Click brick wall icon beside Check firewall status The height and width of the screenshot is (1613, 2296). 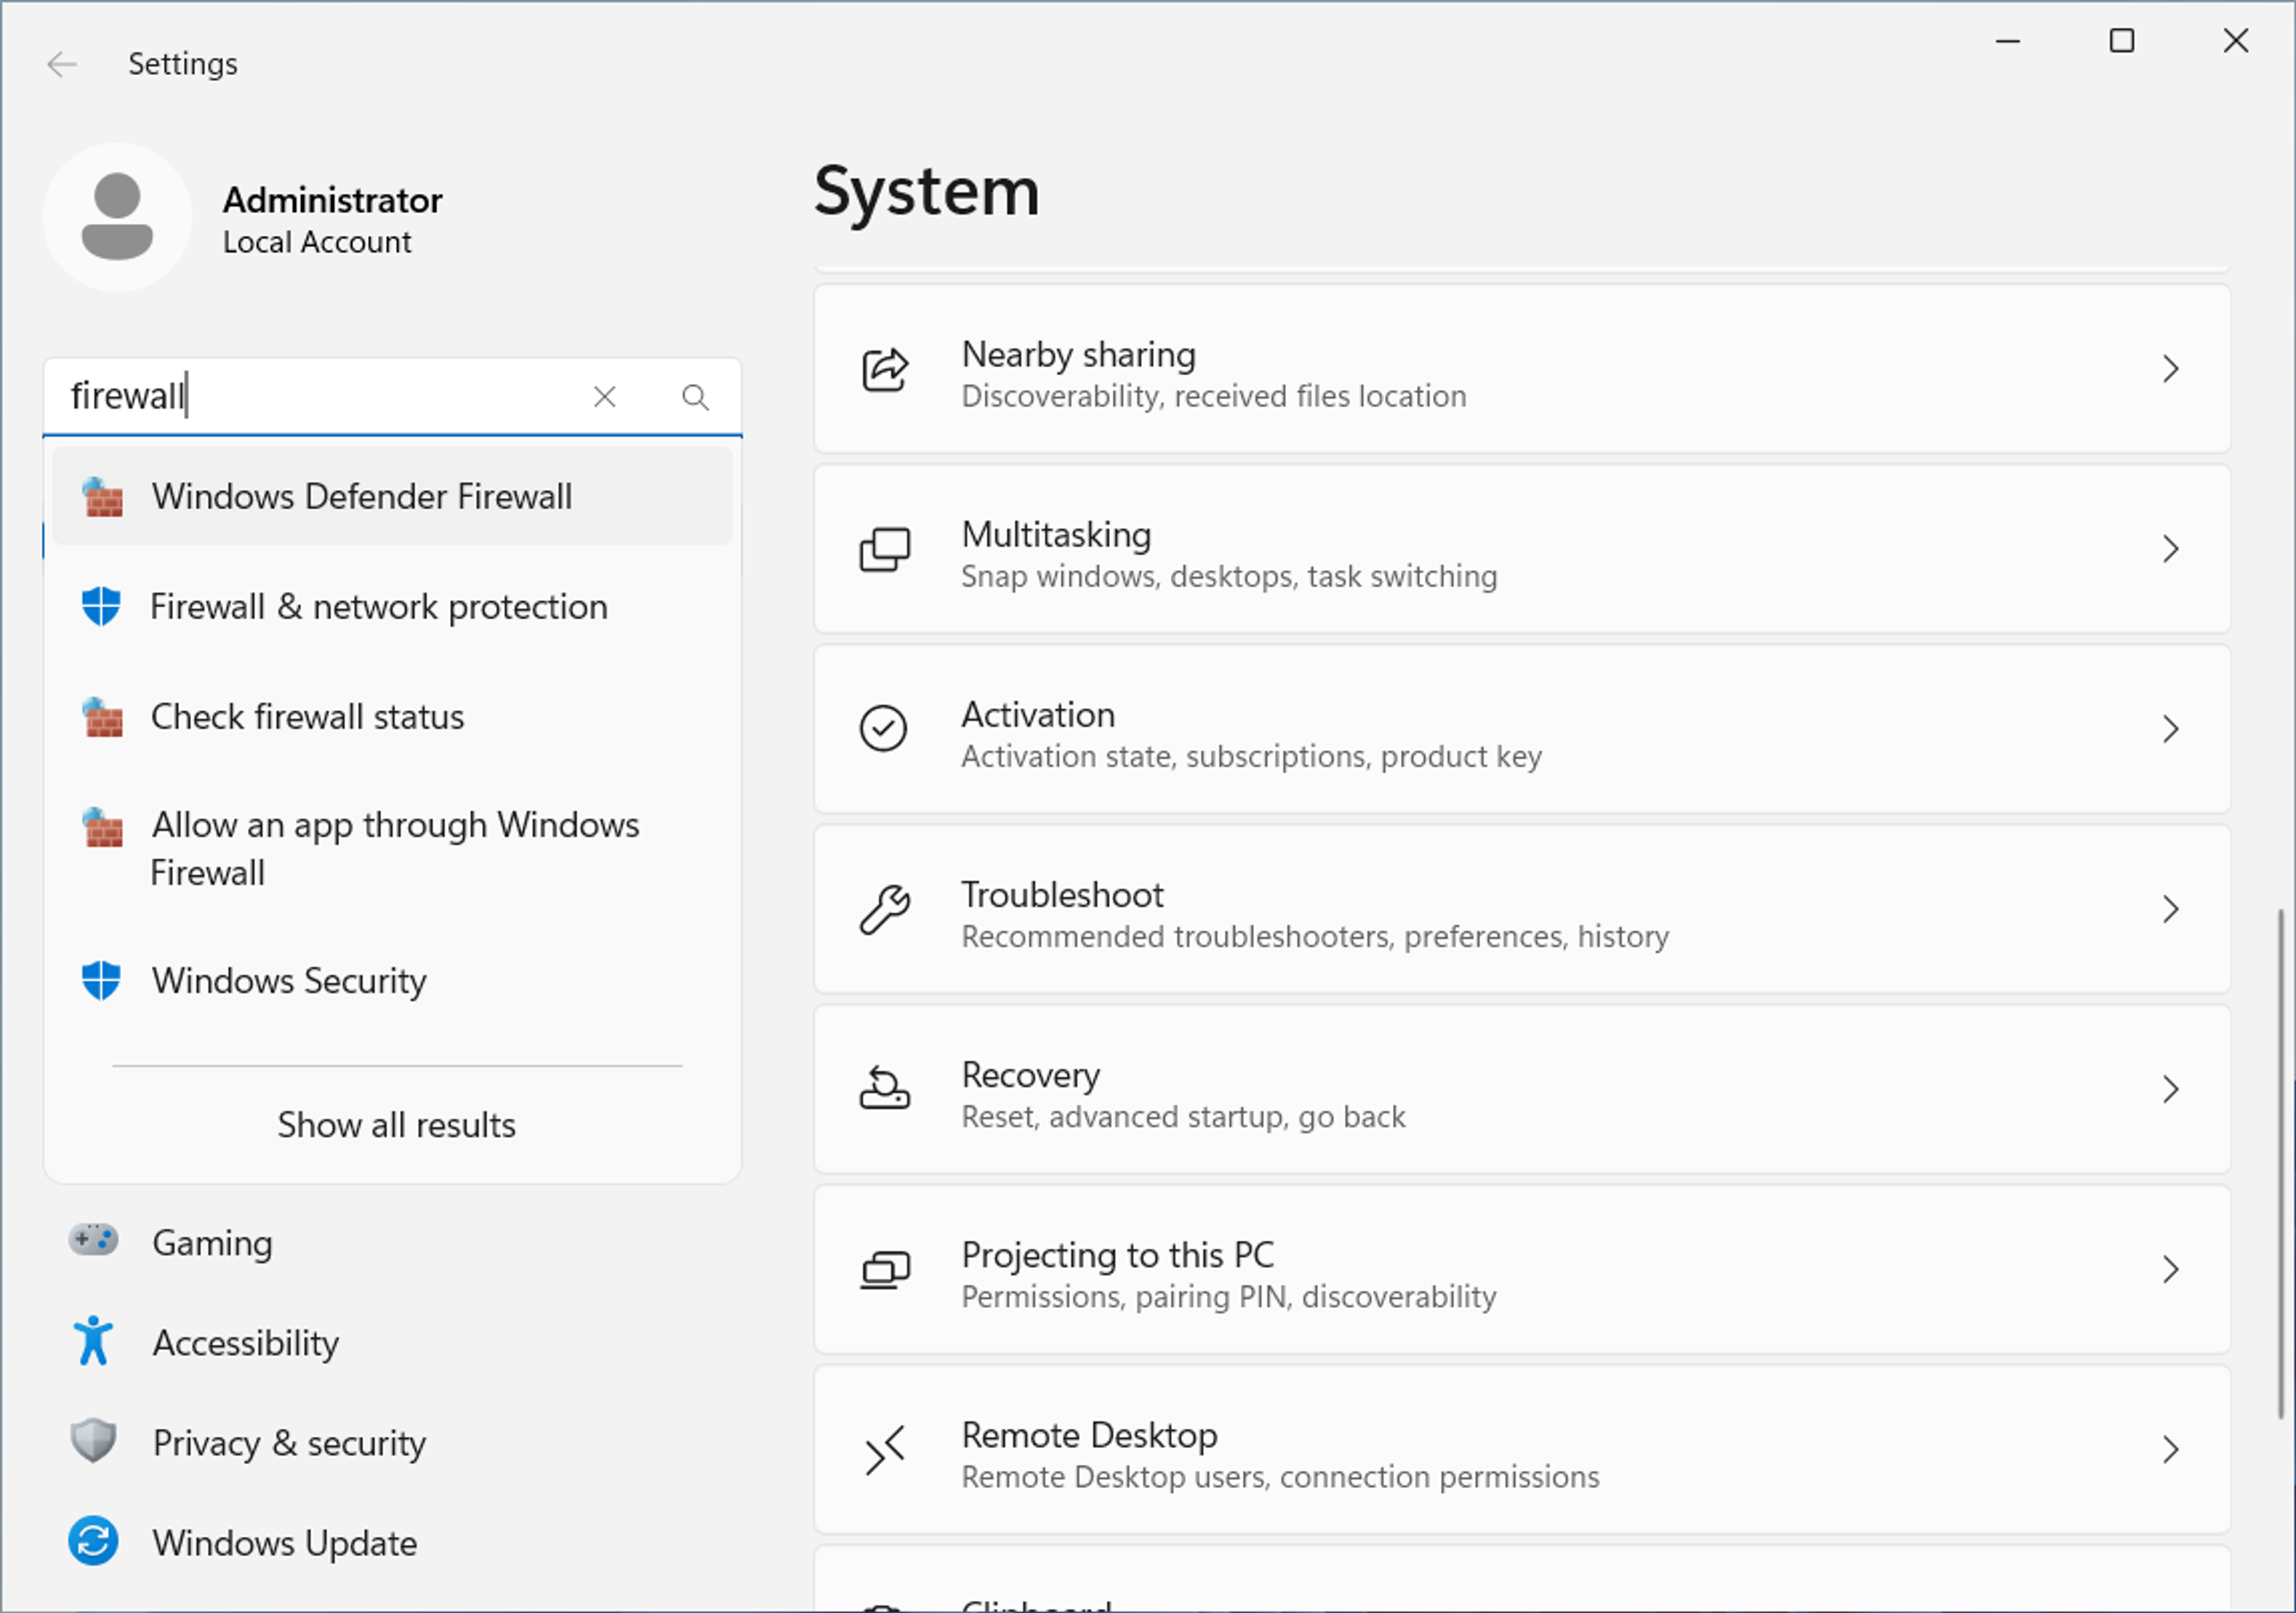[103, 717]
